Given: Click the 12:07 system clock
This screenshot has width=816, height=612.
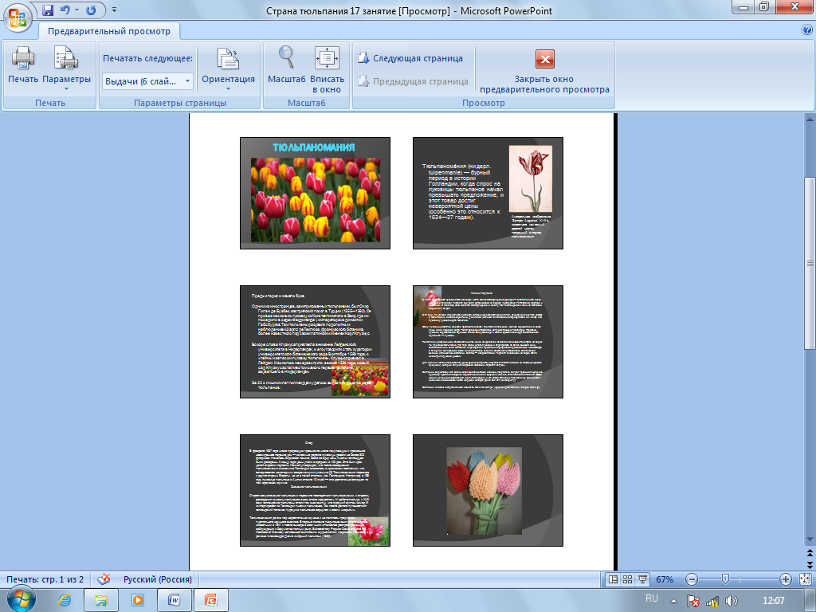Looking at the screenshot, I should pyautogui.click(x=773, y=601).
